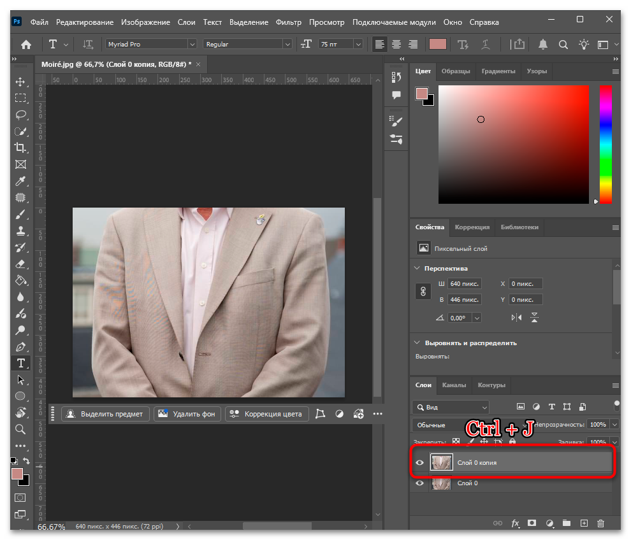631x540 pixels.
Task: Enable center text alignment
Action: pyautogui.click(x=396, y=44)
